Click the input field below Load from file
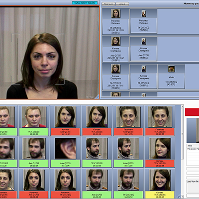The image size is (199, 199). [x=193, y=195]
